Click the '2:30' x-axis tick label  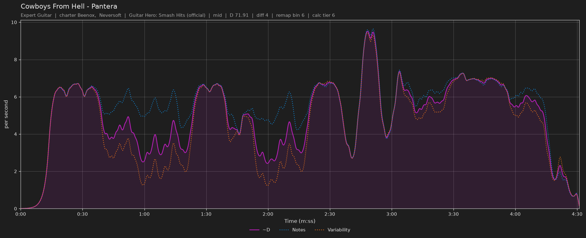[x=330, y=214]
